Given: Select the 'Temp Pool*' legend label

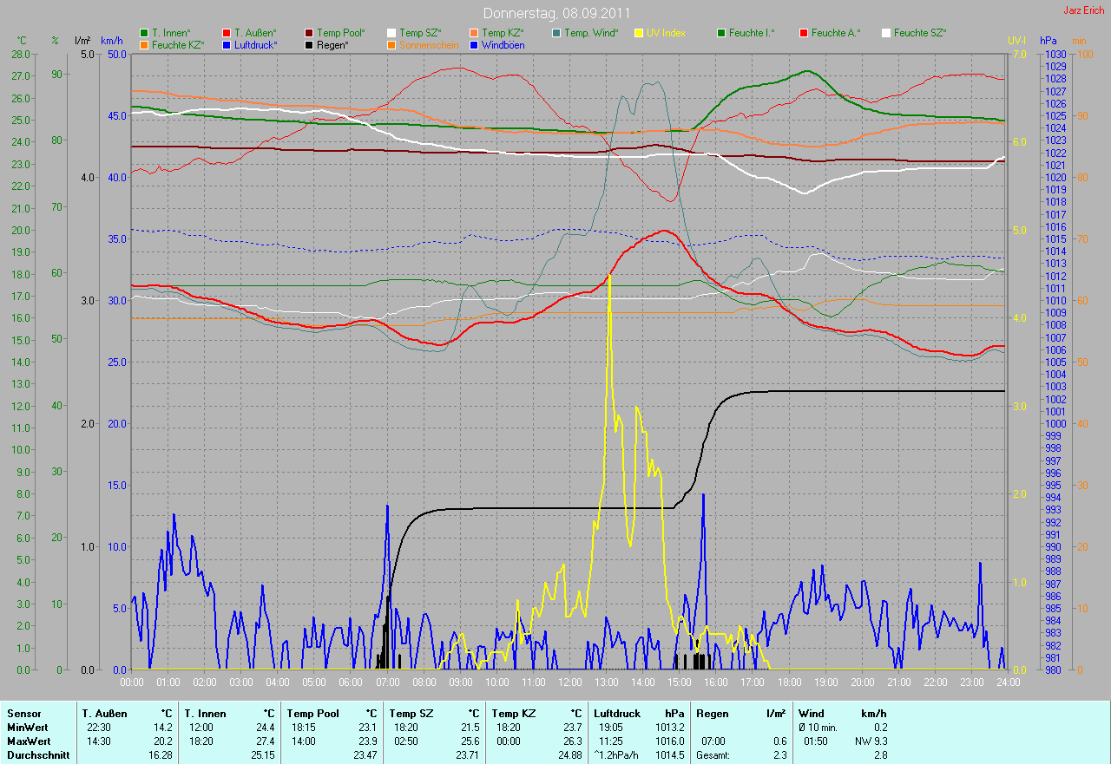Looking at the screenshot, I should [341, 33].
